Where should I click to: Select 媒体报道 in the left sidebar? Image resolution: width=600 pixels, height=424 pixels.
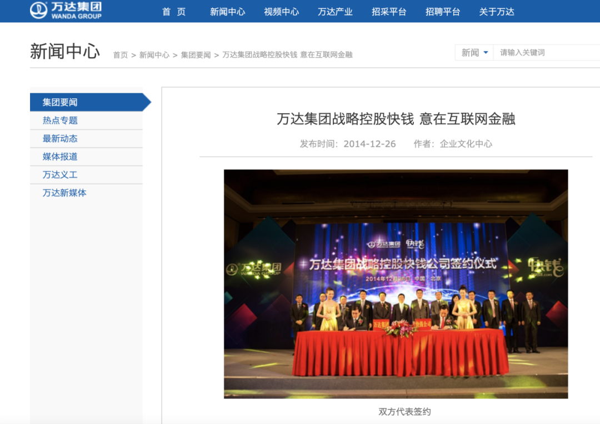point(60,157)
